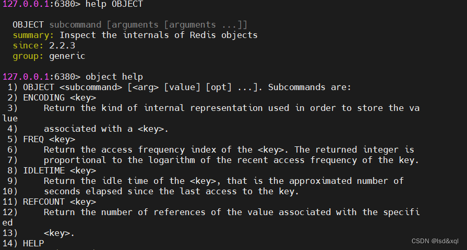
Task: Click "Inspect the internals of Redis objects"
Action: point(159,35)
